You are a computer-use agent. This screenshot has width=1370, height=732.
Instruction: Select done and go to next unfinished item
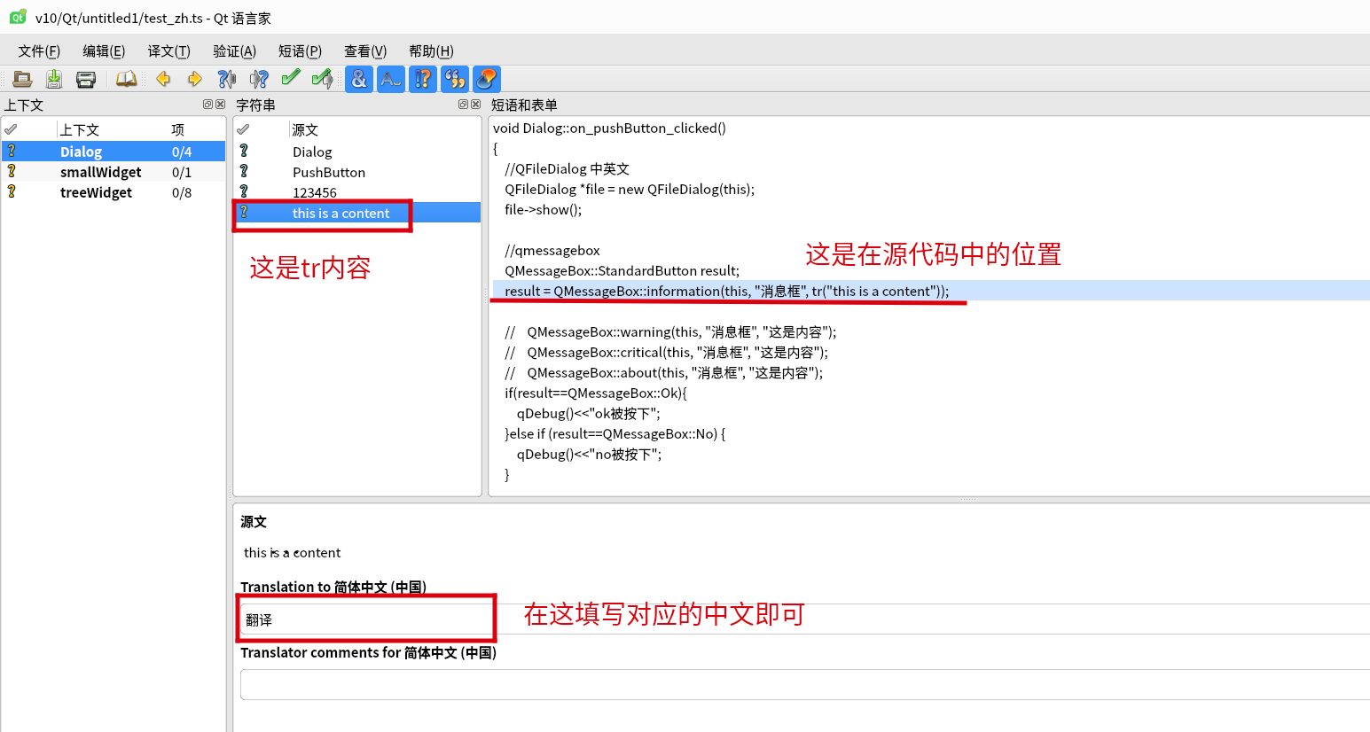tap(322, 79)
